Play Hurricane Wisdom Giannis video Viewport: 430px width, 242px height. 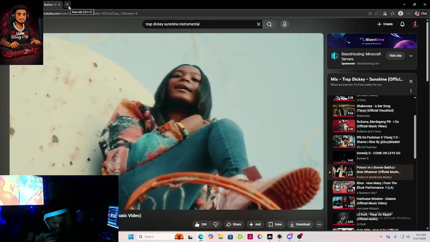click(x=376, y=201)
